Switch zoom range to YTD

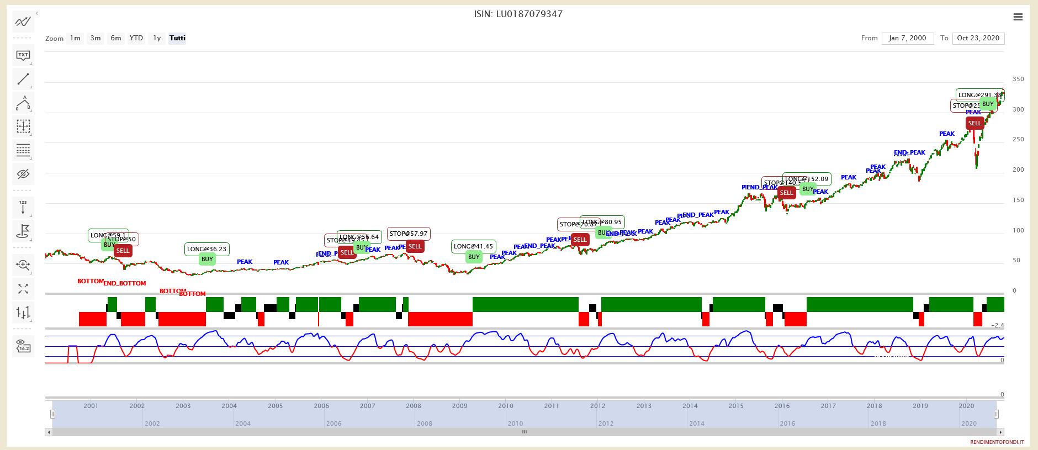[136, 38]
